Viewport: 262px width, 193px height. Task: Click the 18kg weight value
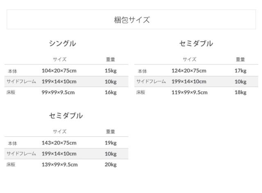click(x=240, y=93)
